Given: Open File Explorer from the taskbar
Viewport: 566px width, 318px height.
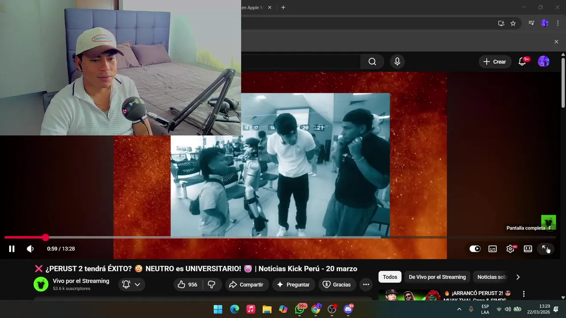Looking at the screenshot, I should pos(267,309).
